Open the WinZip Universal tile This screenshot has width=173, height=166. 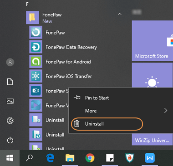pyautogui.click(x=153, y=139)
